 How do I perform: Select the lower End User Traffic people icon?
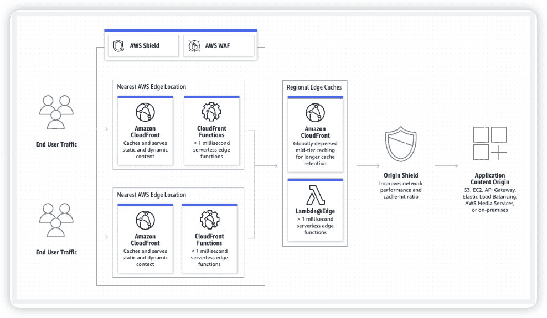(x=56, y=220)
